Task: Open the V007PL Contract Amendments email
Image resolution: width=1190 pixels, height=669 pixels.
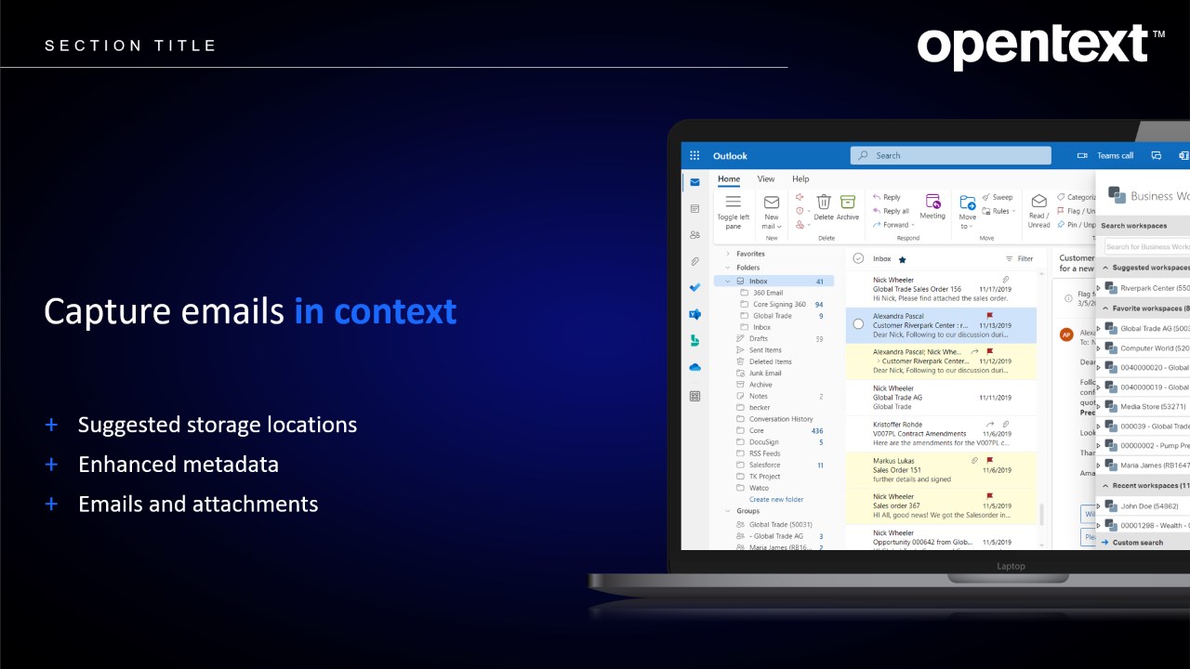Action: click(x=941, y=434)
